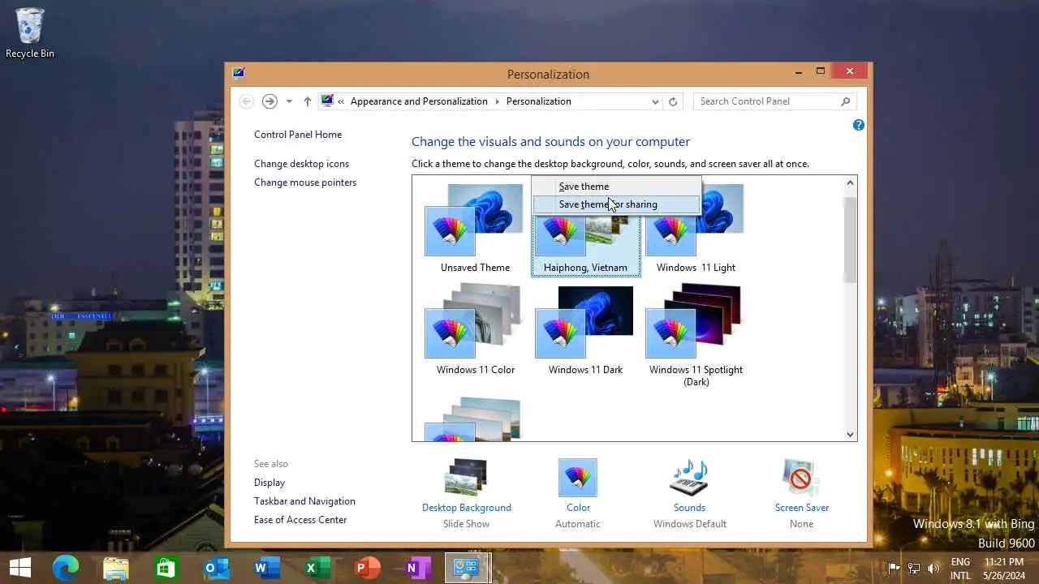This screenshot has height=584, width=1039.
Task: Refresh the Personalization page
Action: point(672,101)
